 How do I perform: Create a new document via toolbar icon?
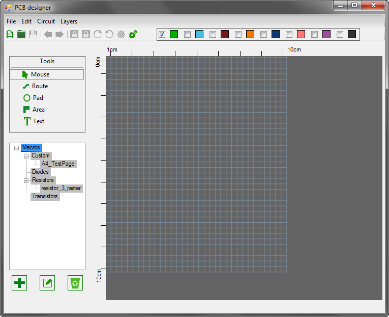[10, 34]
